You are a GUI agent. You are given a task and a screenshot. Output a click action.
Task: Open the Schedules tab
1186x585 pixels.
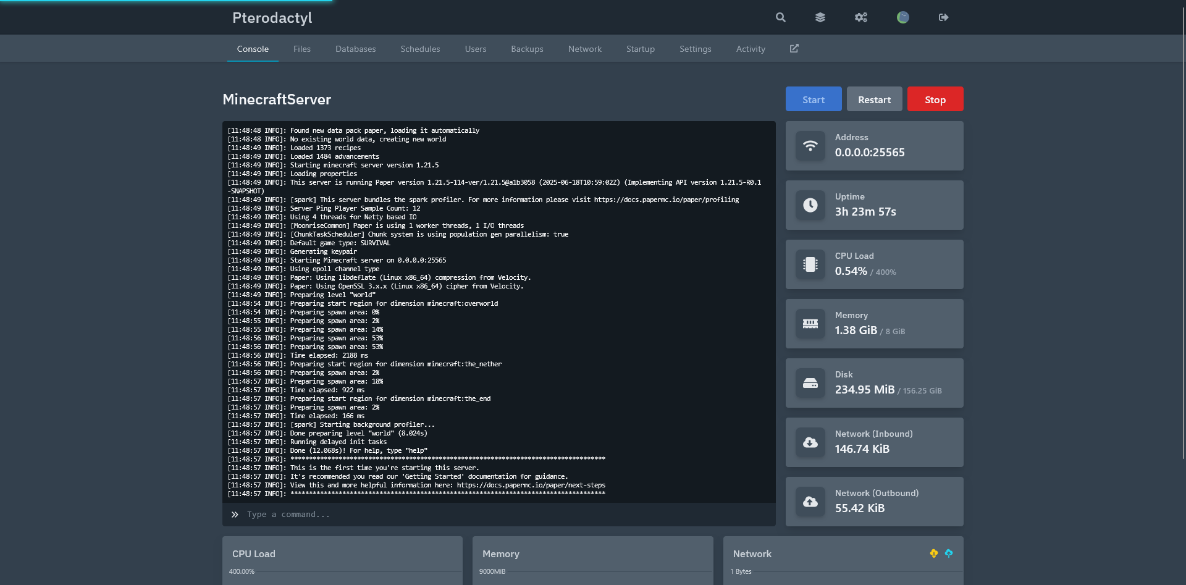[x=420, y=49]
